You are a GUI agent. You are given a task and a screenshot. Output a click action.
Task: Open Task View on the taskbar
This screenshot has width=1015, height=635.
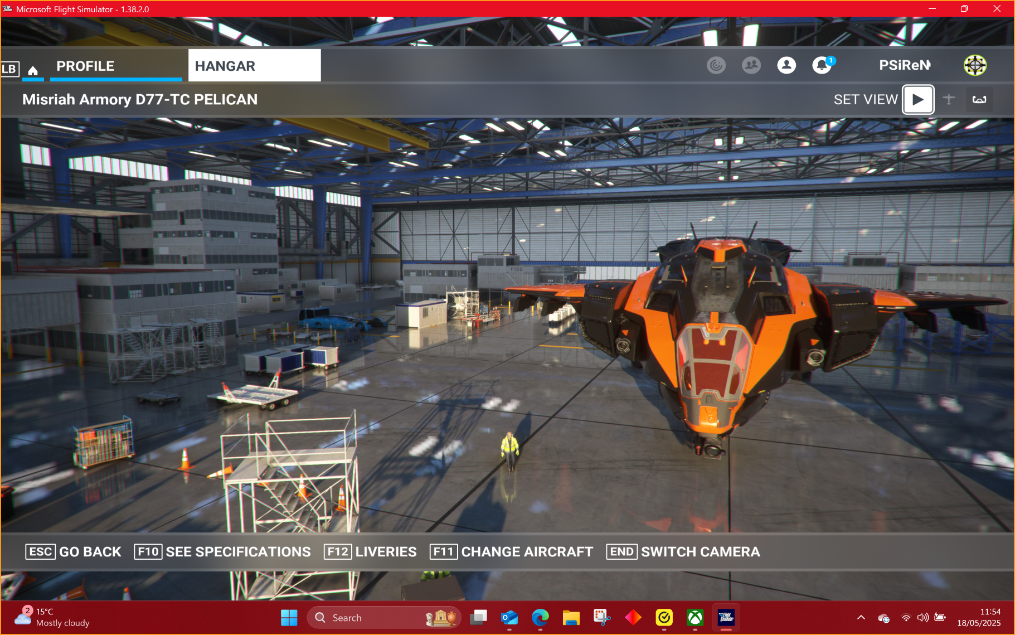click(478, 618)
